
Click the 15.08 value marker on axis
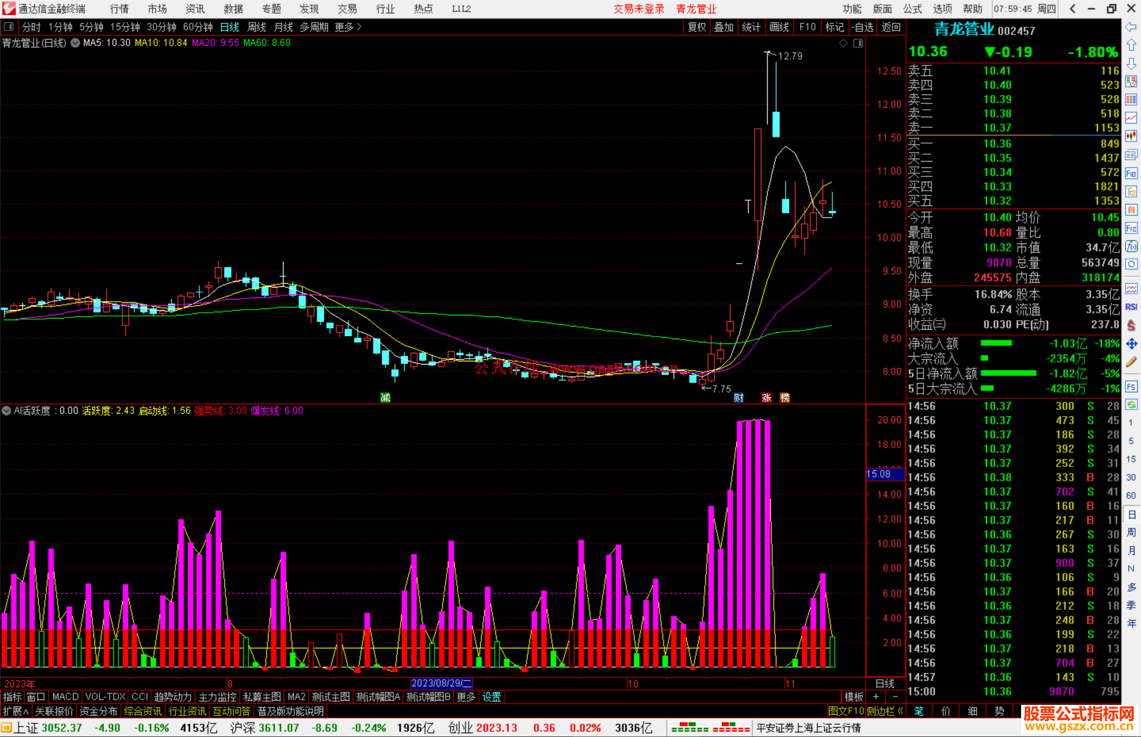tap(879, 474)
